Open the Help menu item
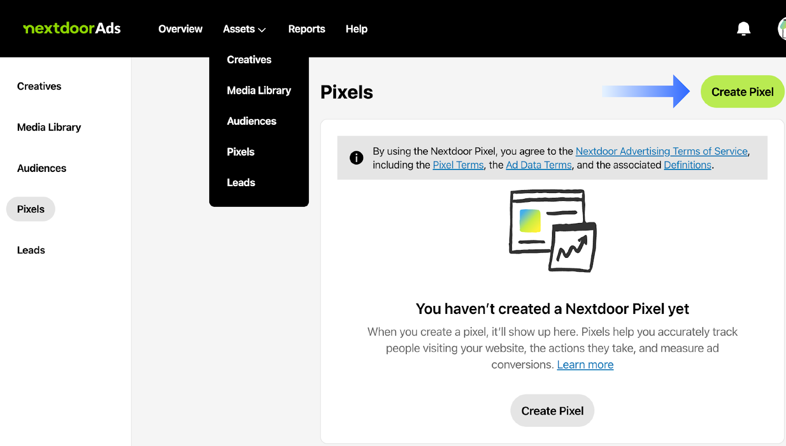Image resolution: width=786 pixels, height=446 pixels. click(x=356, y=29)
